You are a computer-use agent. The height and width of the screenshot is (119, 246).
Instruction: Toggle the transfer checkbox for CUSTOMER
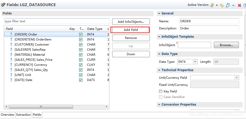click(x=81, y=45)
